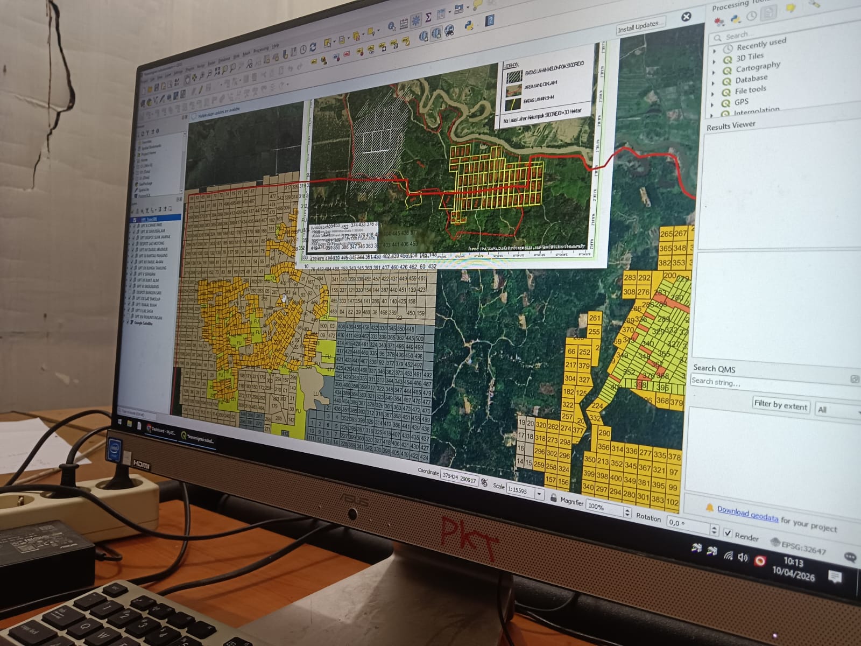The width and height of the screenshot is (861, 646).
Task: Expand the Database toolbox group
Action: pyautogui.click(x=715, y=82)
